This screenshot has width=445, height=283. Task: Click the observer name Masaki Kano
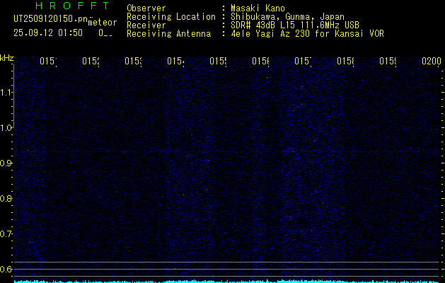pos(258,8)
